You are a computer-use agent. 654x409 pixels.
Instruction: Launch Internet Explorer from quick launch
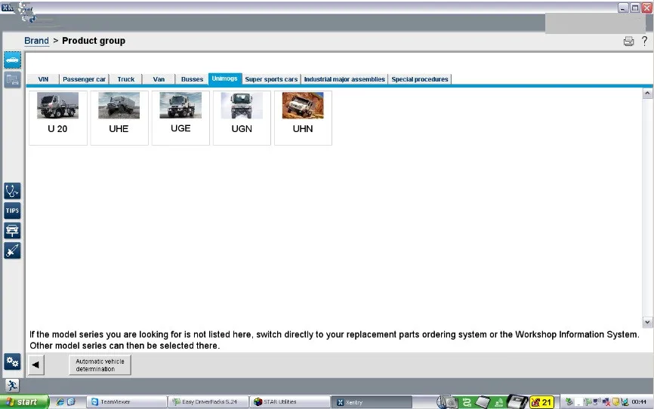pyautogui.click(x=60, y=402)
